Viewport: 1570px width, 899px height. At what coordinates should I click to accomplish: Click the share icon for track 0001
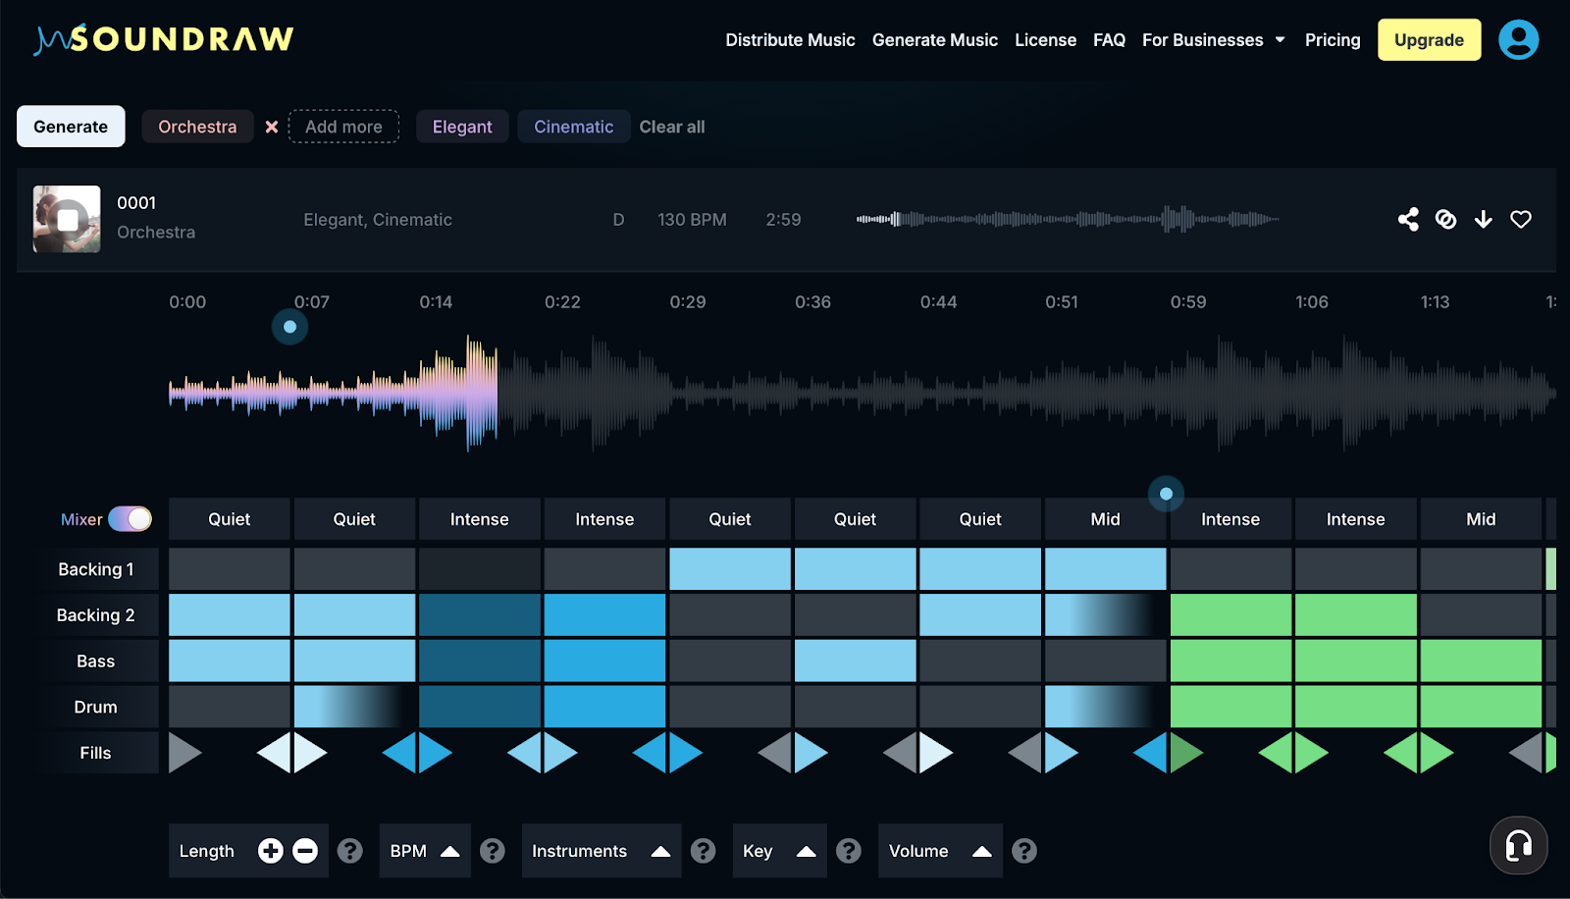(x=1408, y=219)
